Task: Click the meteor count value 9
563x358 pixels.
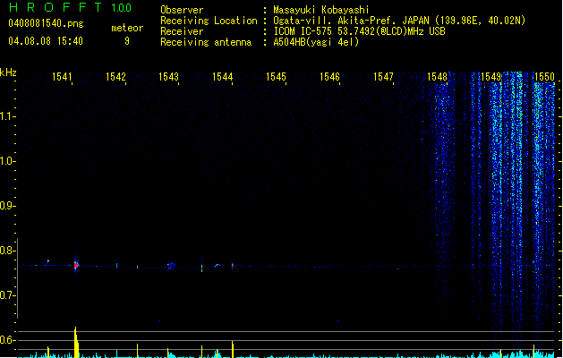Action: pos(127,41)
